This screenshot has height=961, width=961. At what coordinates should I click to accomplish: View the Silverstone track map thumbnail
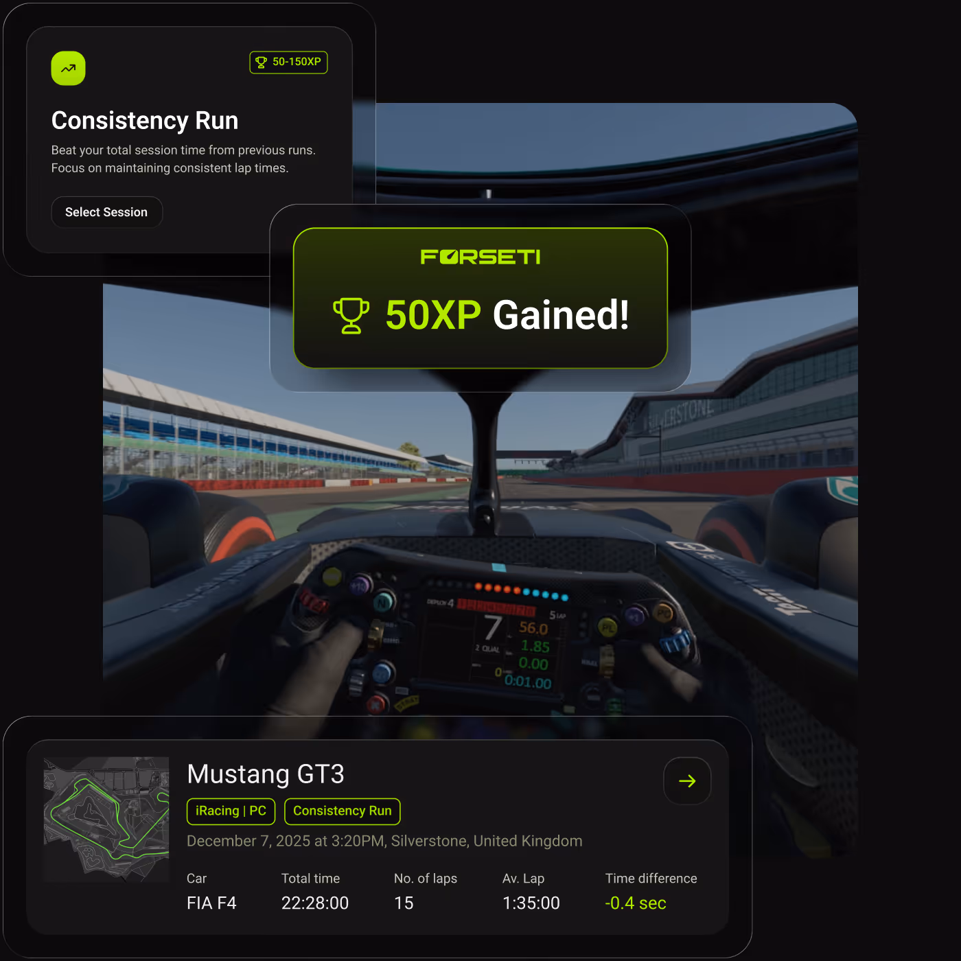[x=106, y=818]
